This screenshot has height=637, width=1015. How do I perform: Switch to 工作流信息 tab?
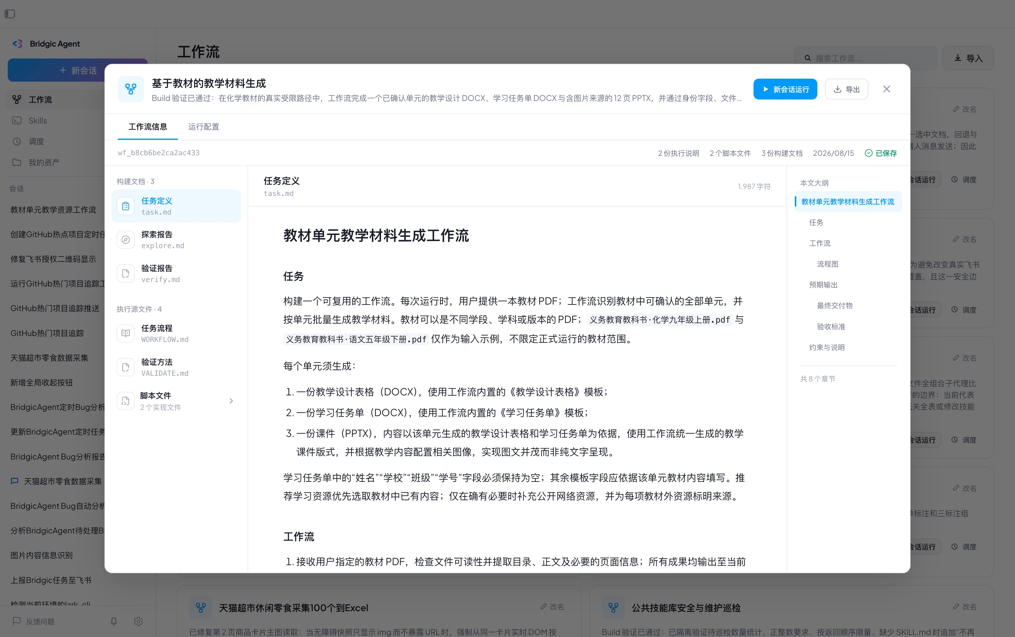pos(148,127)
